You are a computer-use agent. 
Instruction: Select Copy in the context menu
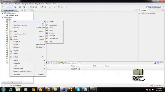[28, 31]
